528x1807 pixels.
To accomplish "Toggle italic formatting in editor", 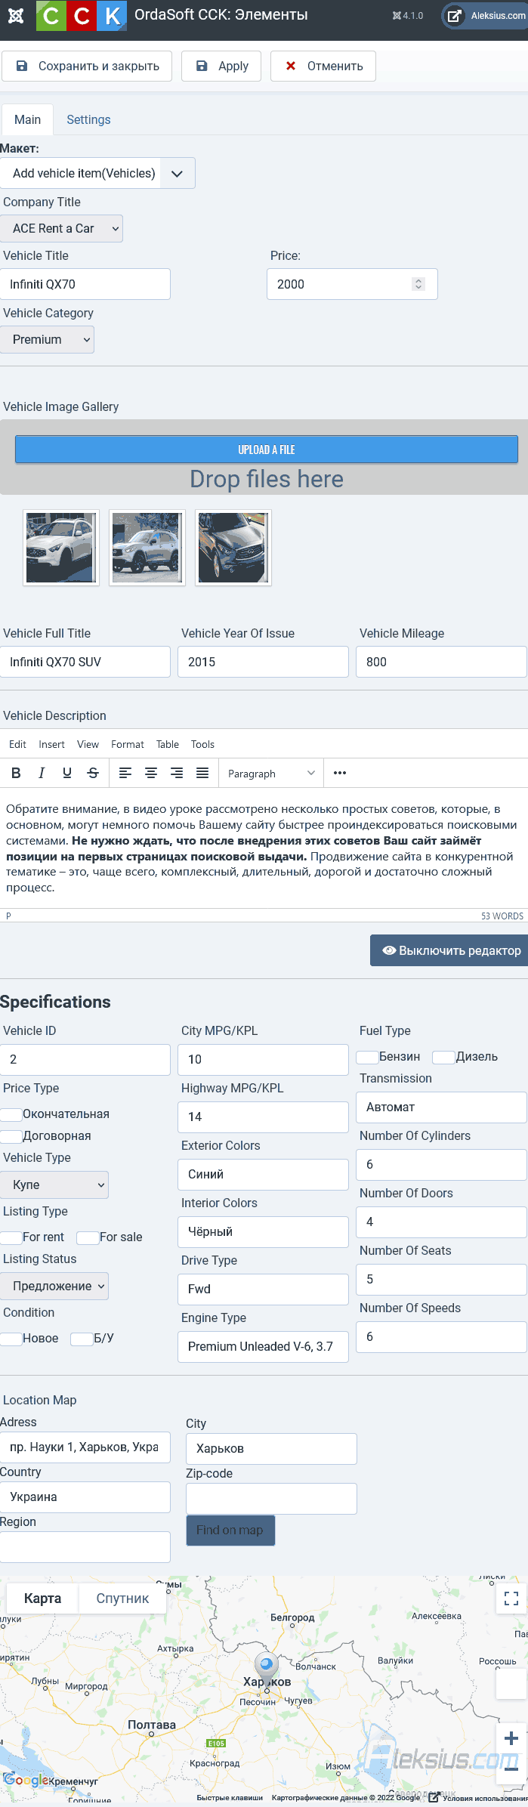I will [42, 773].
